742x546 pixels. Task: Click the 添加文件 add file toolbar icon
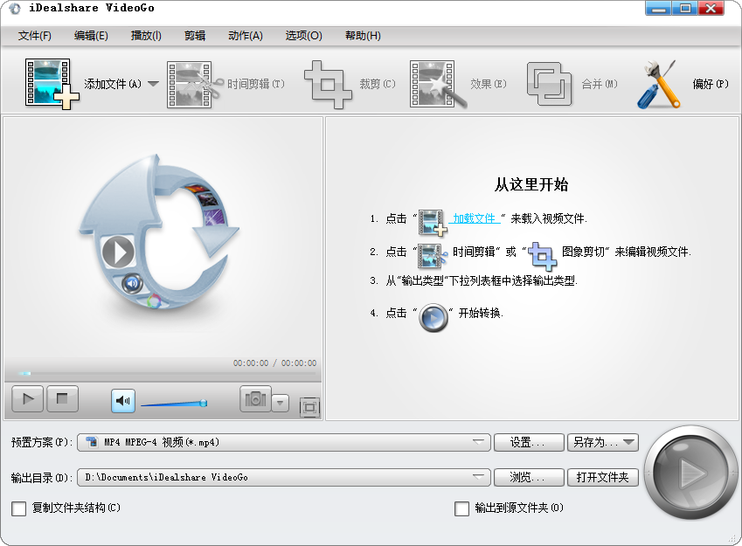click(50, 83)
